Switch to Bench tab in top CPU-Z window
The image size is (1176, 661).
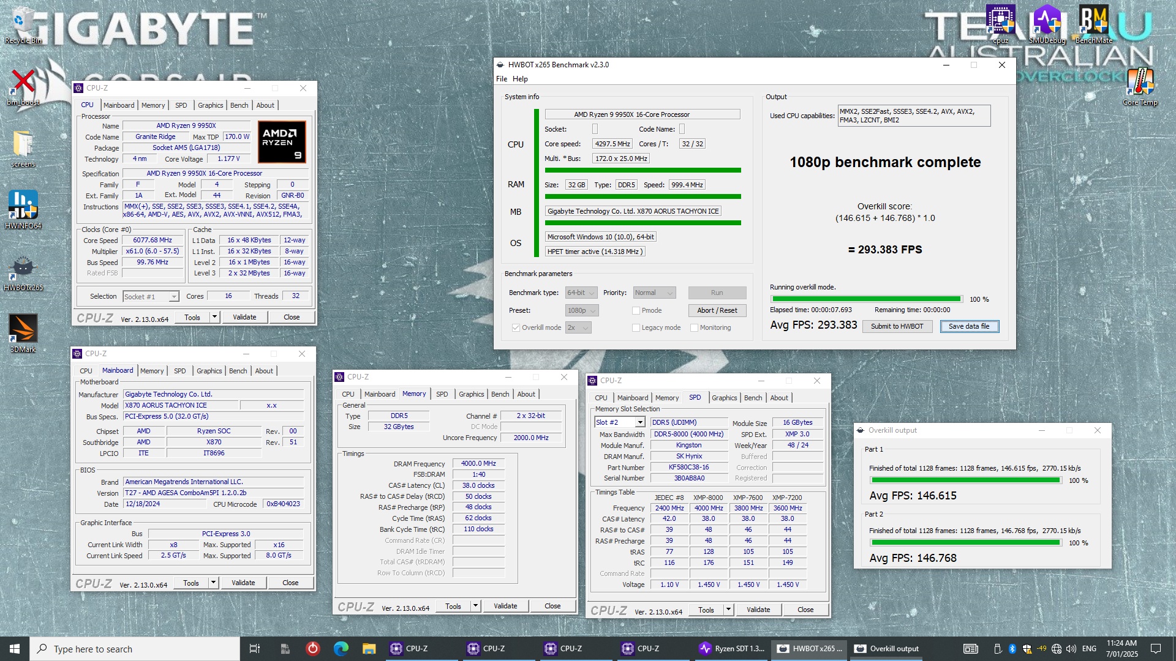(239, 105)
